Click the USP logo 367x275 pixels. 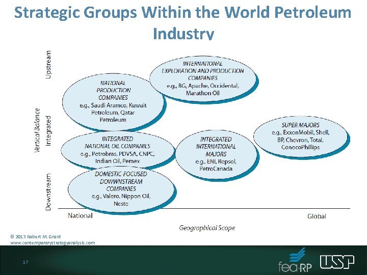337,262
